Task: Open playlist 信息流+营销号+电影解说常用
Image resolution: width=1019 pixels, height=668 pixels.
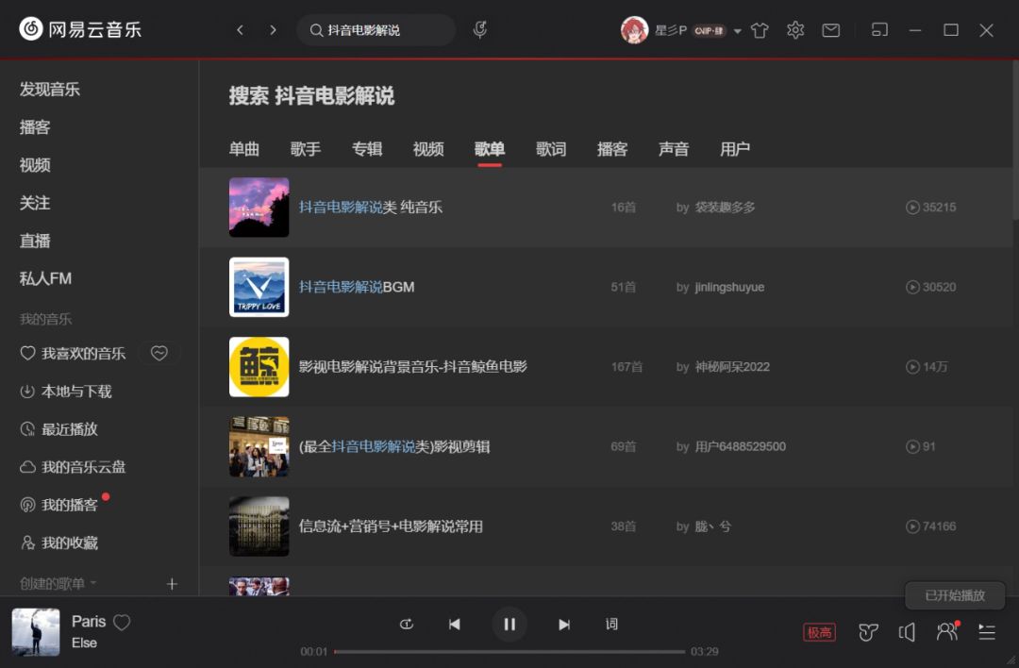Action: tap(391, 526)
